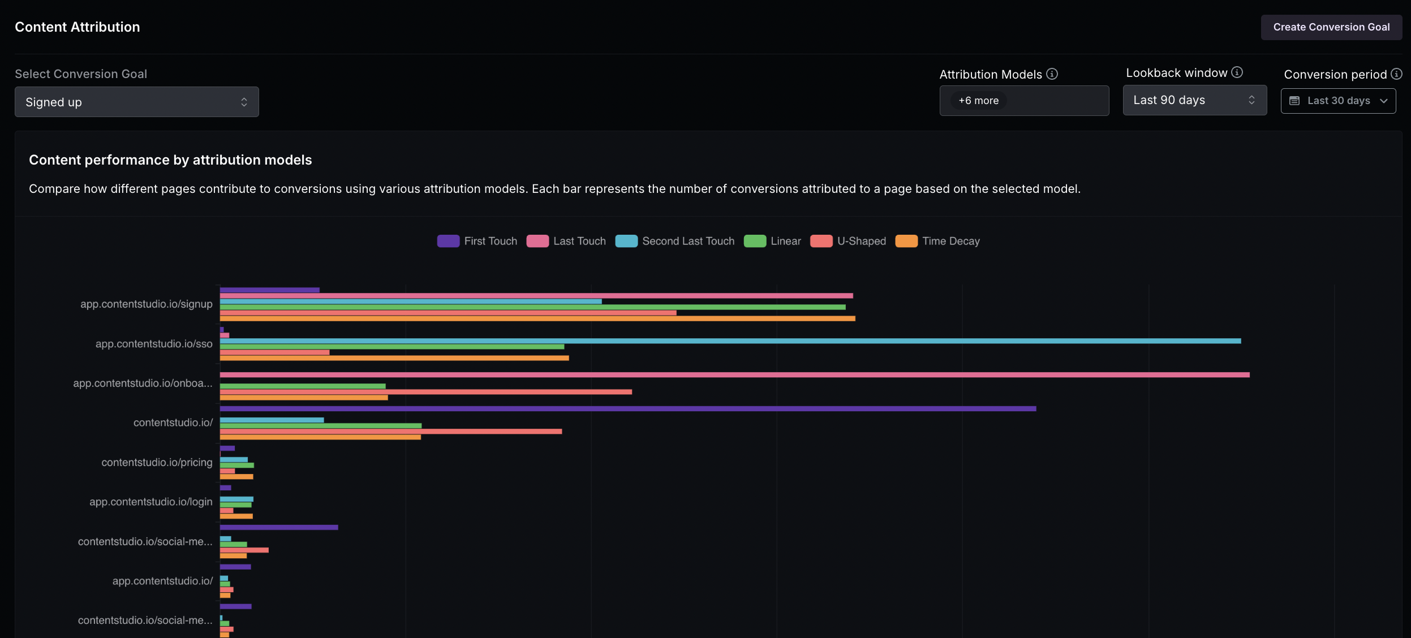Image resolution: width=1411 pixels, height=638 pixels.
Task: Toggle U-Shaped legend series
Action: pyautogui.click(x=848, y=241)
